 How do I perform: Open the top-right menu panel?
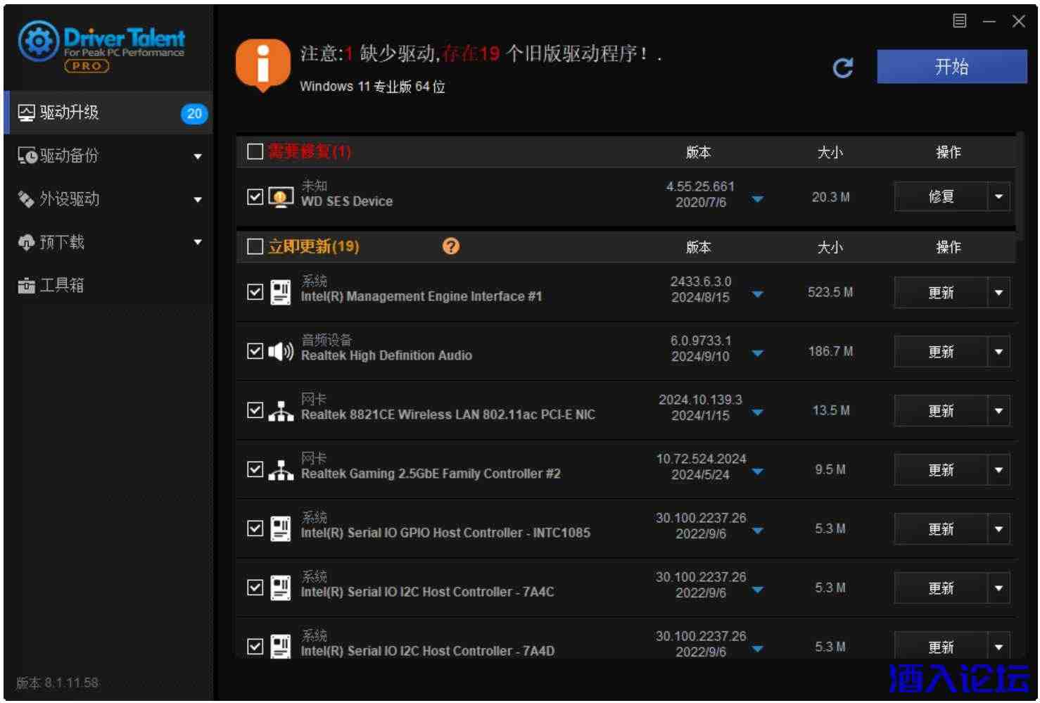[958, 23]
